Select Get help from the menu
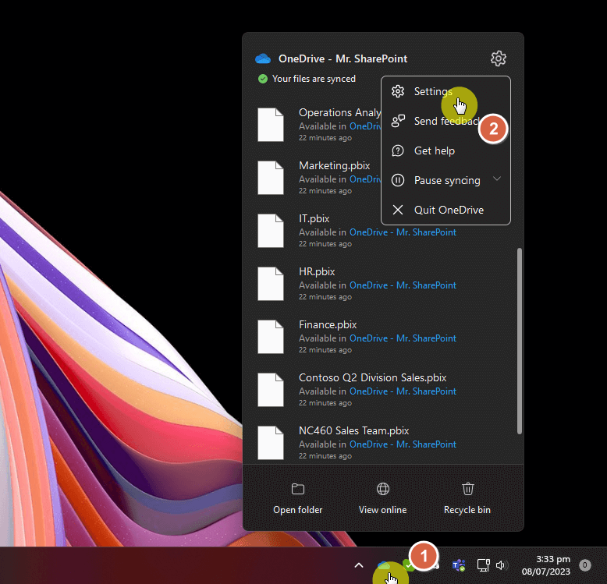Screen dimensions: 607x584 [445, 150]
